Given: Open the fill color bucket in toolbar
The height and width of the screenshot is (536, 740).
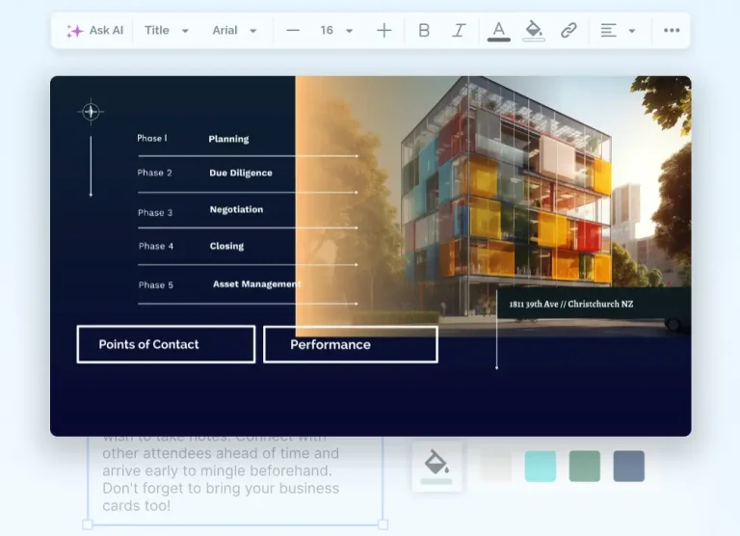Looking at the screenshot, I should (534, 31).
